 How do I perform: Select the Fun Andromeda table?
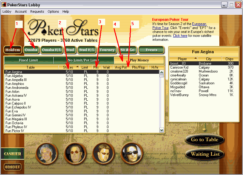82,88
